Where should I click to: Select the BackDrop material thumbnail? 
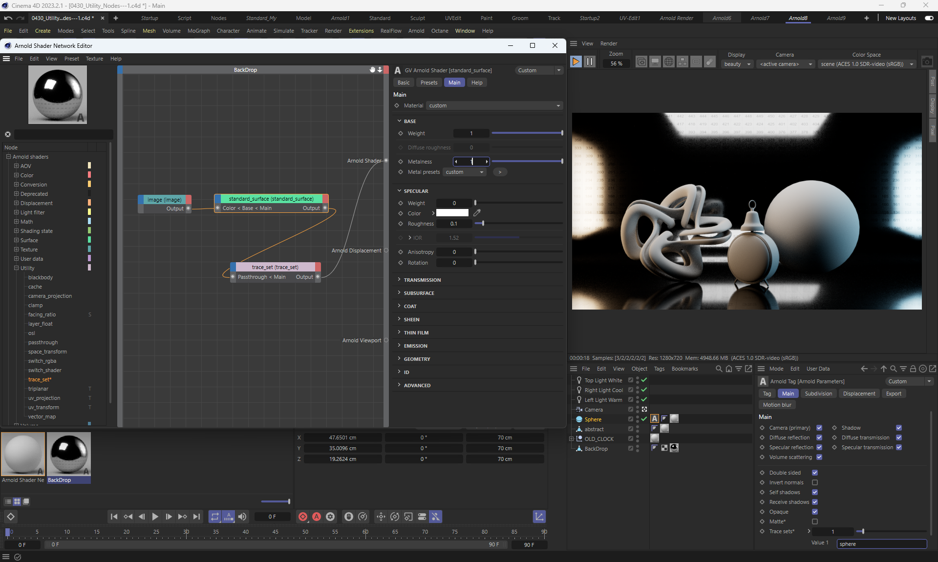pos(69,454)
